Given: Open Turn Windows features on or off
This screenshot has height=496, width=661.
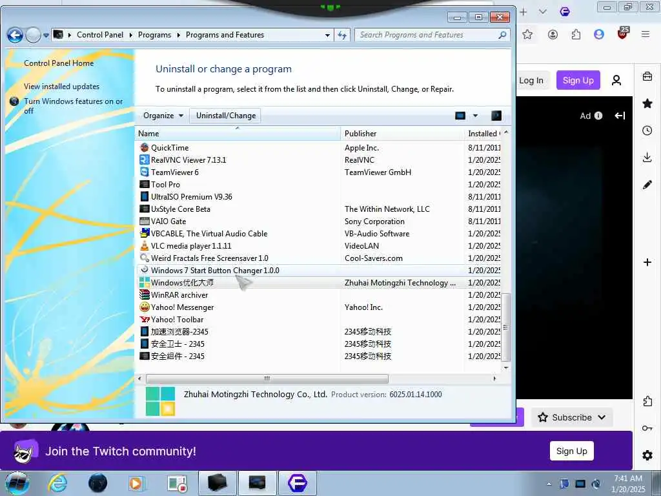Looking at the screenshot, I should (73, 106).
